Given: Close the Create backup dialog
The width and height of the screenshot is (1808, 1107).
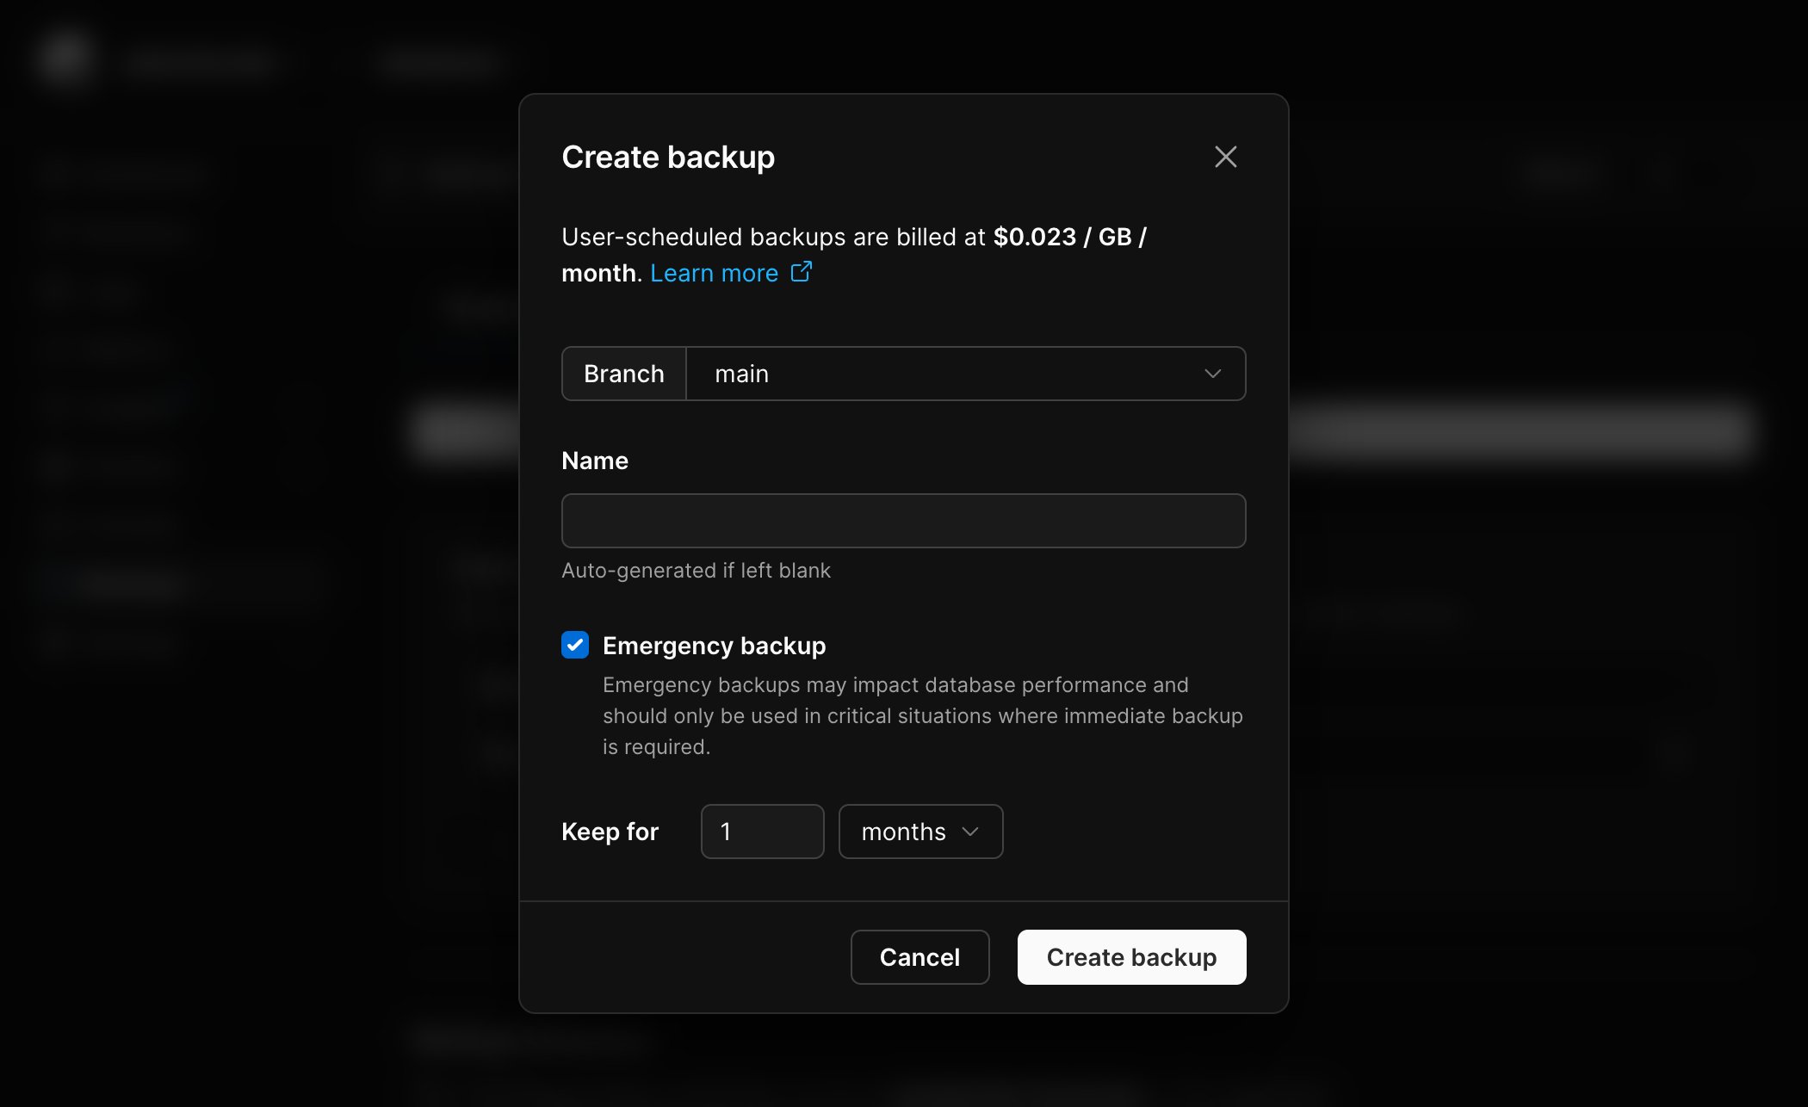Looking at the screenshot, I should coord(1225,157).
